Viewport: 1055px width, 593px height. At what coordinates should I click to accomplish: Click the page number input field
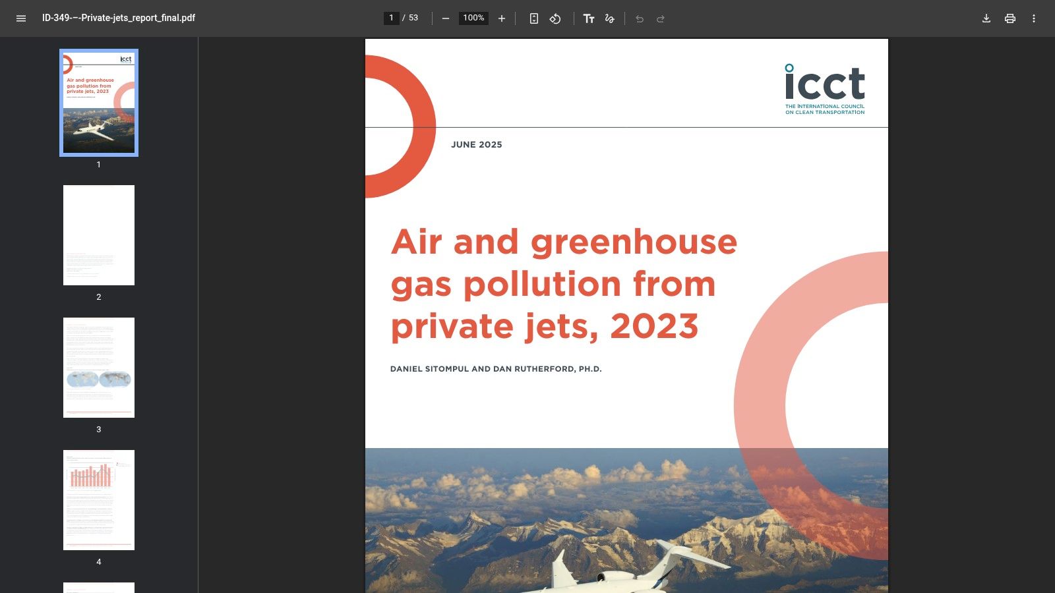coord(392,18)
